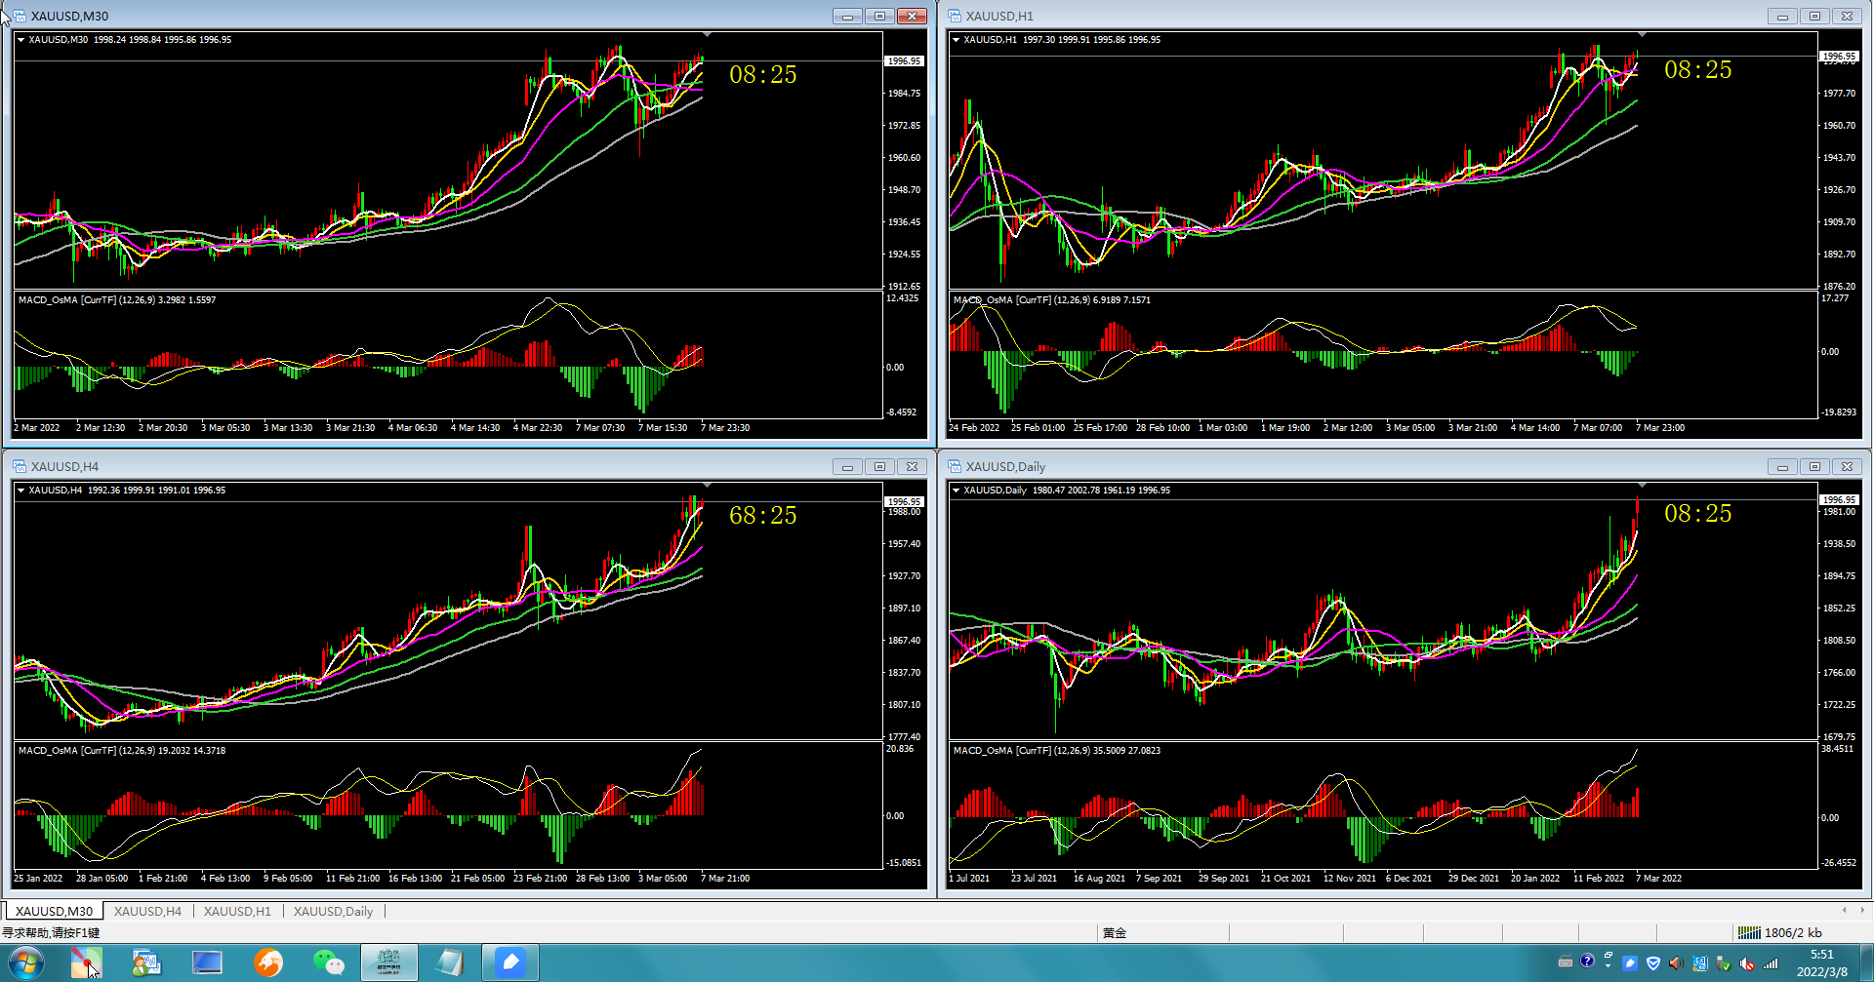Viewport: 1874px width, 982px height.
Task: Click the blue pen app taskbar button
Action: click(x=509, y=963)
